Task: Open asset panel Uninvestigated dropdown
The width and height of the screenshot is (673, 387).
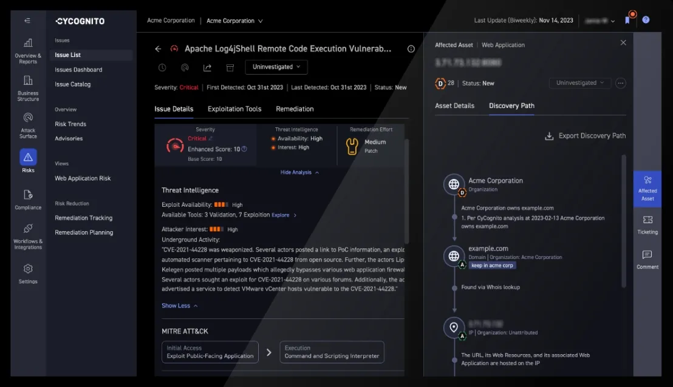Action: coord(580,82)
